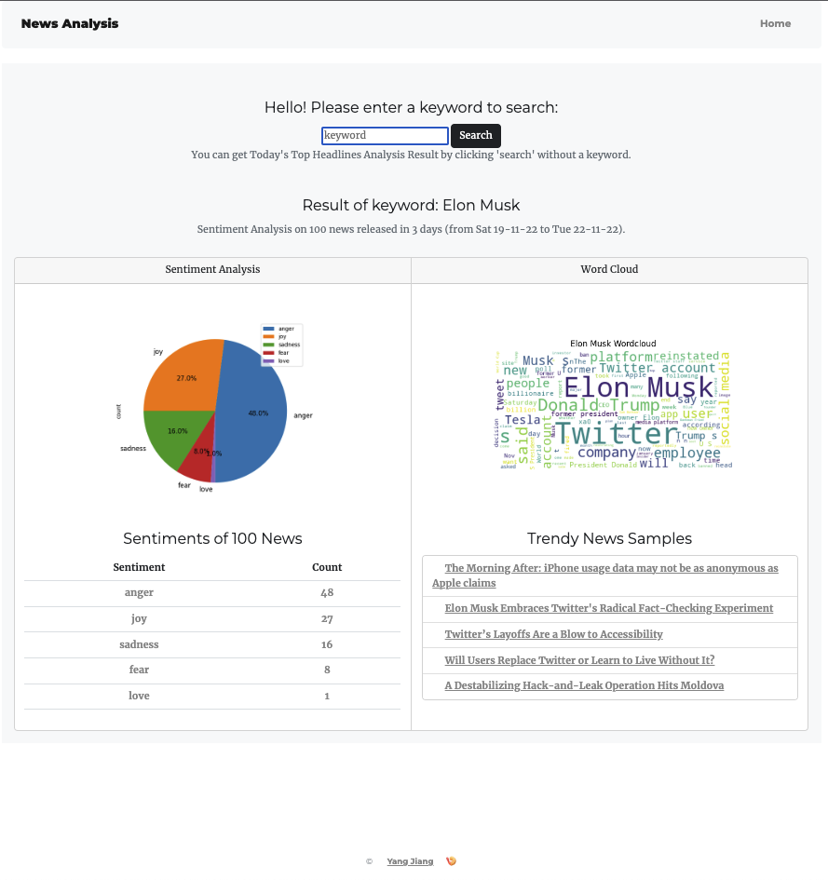Screen dimensions: 828x880
Task: Click inside the keyword search field
Action: [x=385, y=136]
